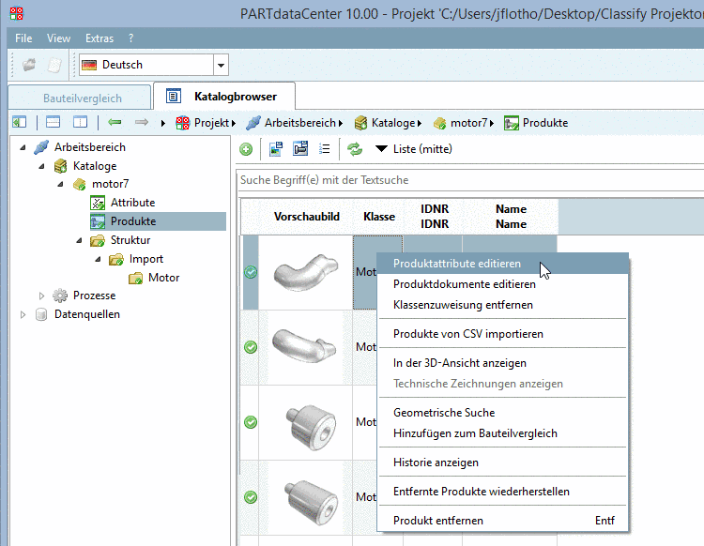
Task: Open the ? help menu
Action: click(x=130, y=38)
